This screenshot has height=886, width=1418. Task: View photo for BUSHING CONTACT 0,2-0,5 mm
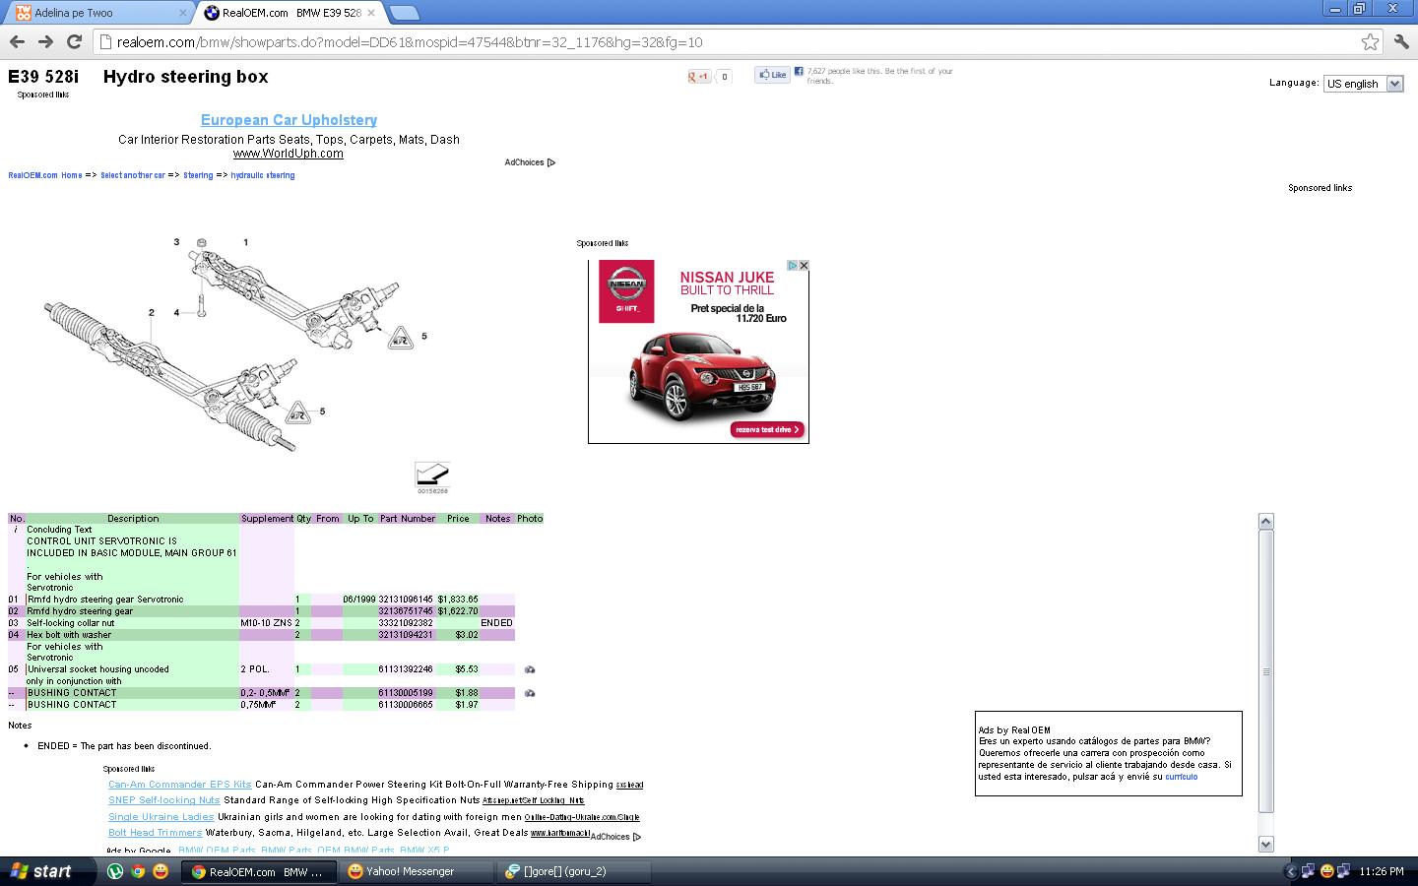pos(530,693)
